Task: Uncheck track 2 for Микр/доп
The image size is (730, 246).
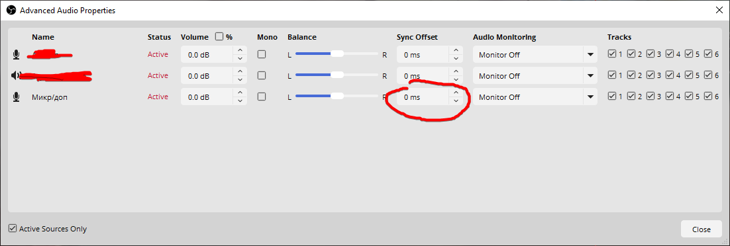Action: (x=631, y=97)
